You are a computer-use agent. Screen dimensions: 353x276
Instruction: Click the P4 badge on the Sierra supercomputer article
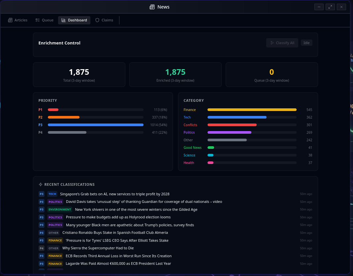[41, 248]
